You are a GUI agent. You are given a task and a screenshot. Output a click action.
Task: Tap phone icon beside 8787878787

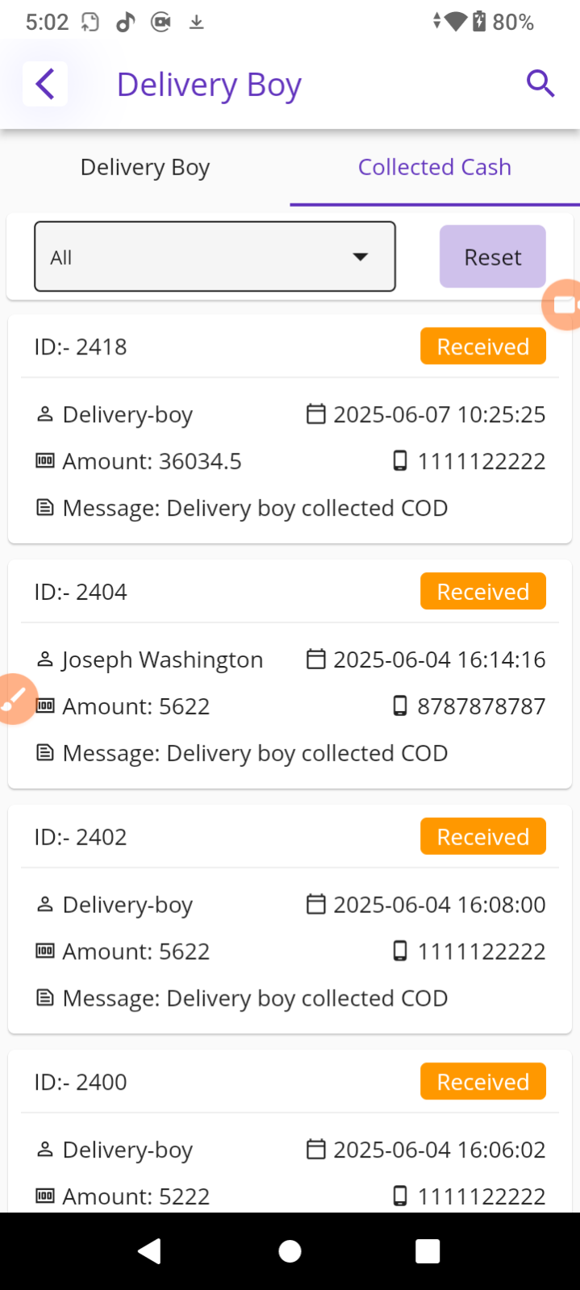(x=399, y=706)
